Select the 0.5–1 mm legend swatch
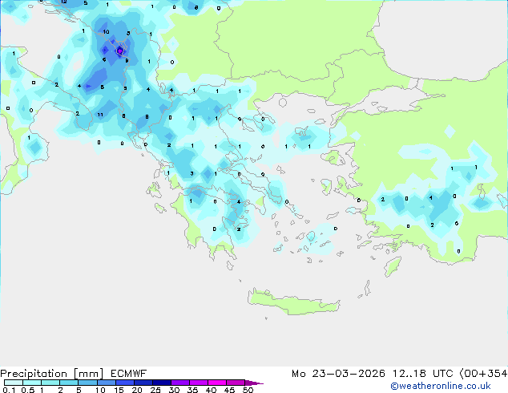The height and width of the screenshot is (393, 508). tap(32, 383)
